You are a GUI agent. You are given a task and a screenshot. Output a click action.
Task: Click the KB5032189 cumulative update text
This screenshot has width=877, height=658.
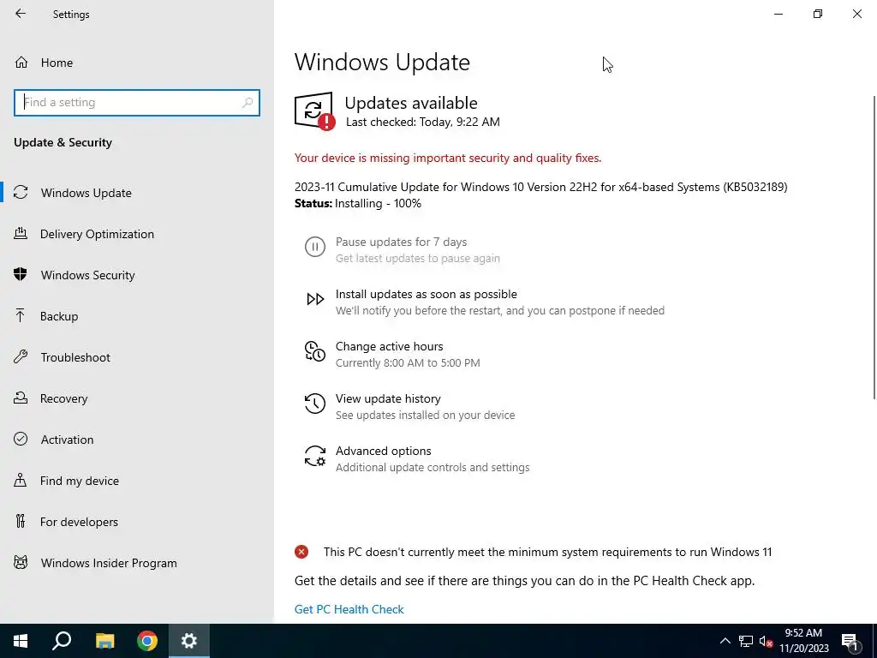click(541, 187)
